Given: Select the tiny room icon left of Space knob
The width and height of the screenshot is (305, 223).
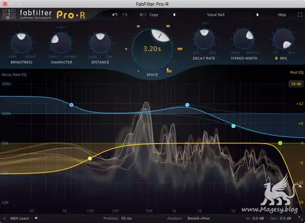Looking at the screenshot, I should click(126, 49).
